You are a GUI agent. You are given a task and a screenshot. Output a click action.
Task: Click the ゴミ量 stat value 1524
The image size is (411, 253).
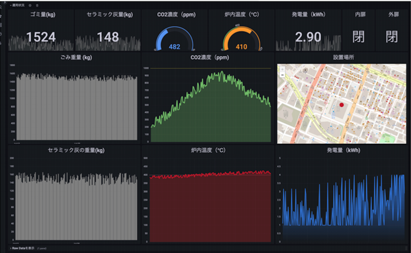click(41, 37)
